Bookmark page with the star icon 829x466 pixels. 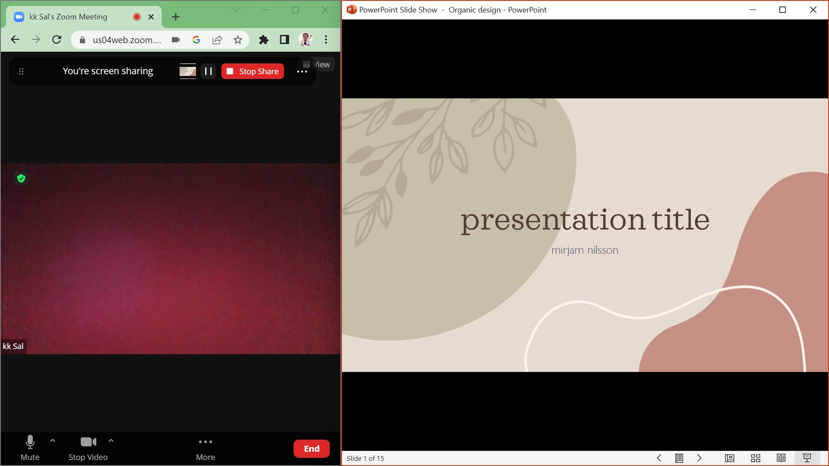238,40
